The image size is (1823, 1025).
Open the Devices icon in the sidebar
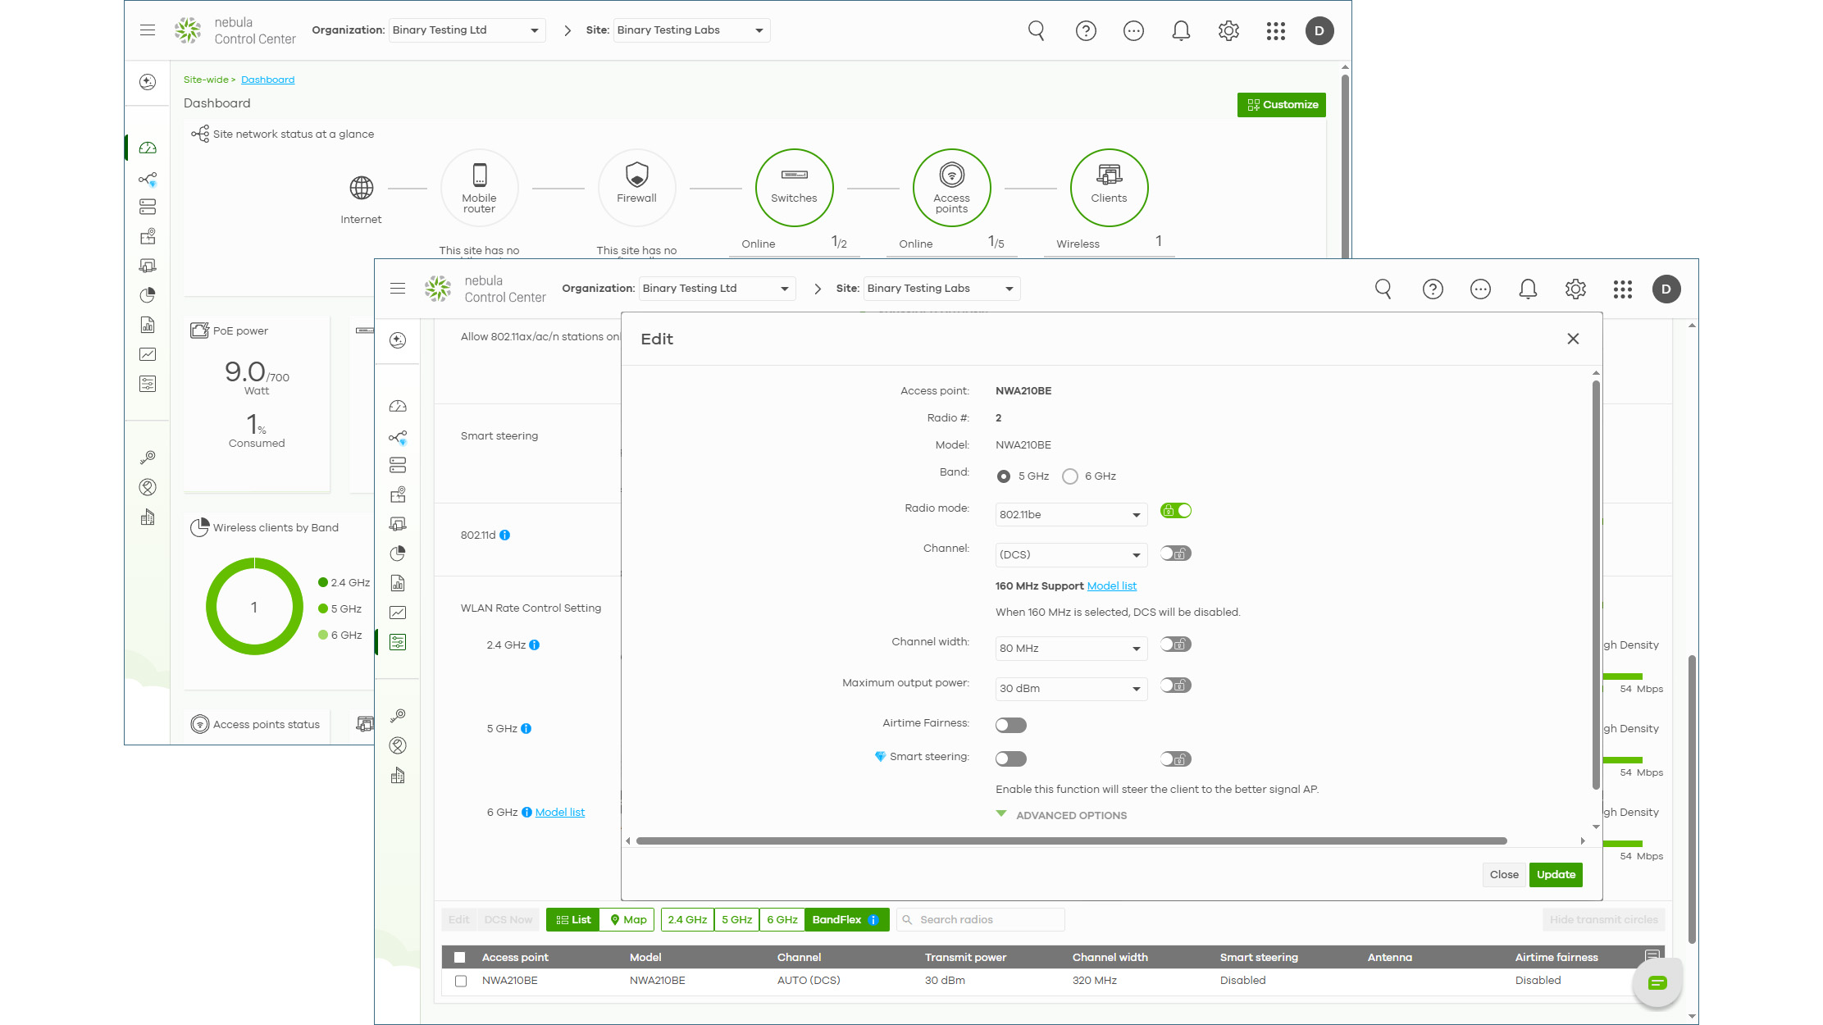tap(398, 464)
